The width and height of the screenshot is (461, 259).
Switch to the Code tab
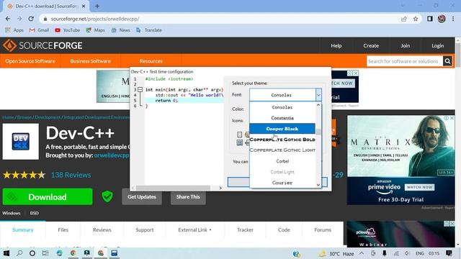click(x=284, y=230)
